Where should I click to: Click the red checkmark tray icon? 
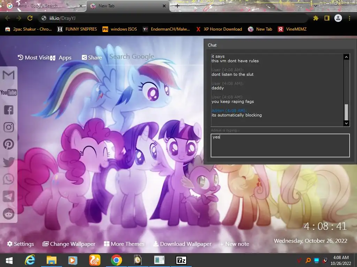299,260
